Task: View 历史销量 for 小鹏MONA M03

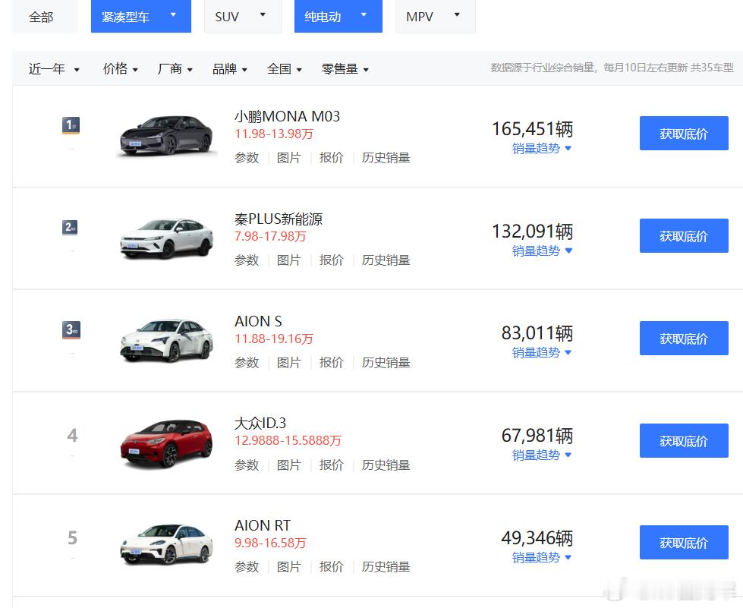Action: tap(386, 158)
